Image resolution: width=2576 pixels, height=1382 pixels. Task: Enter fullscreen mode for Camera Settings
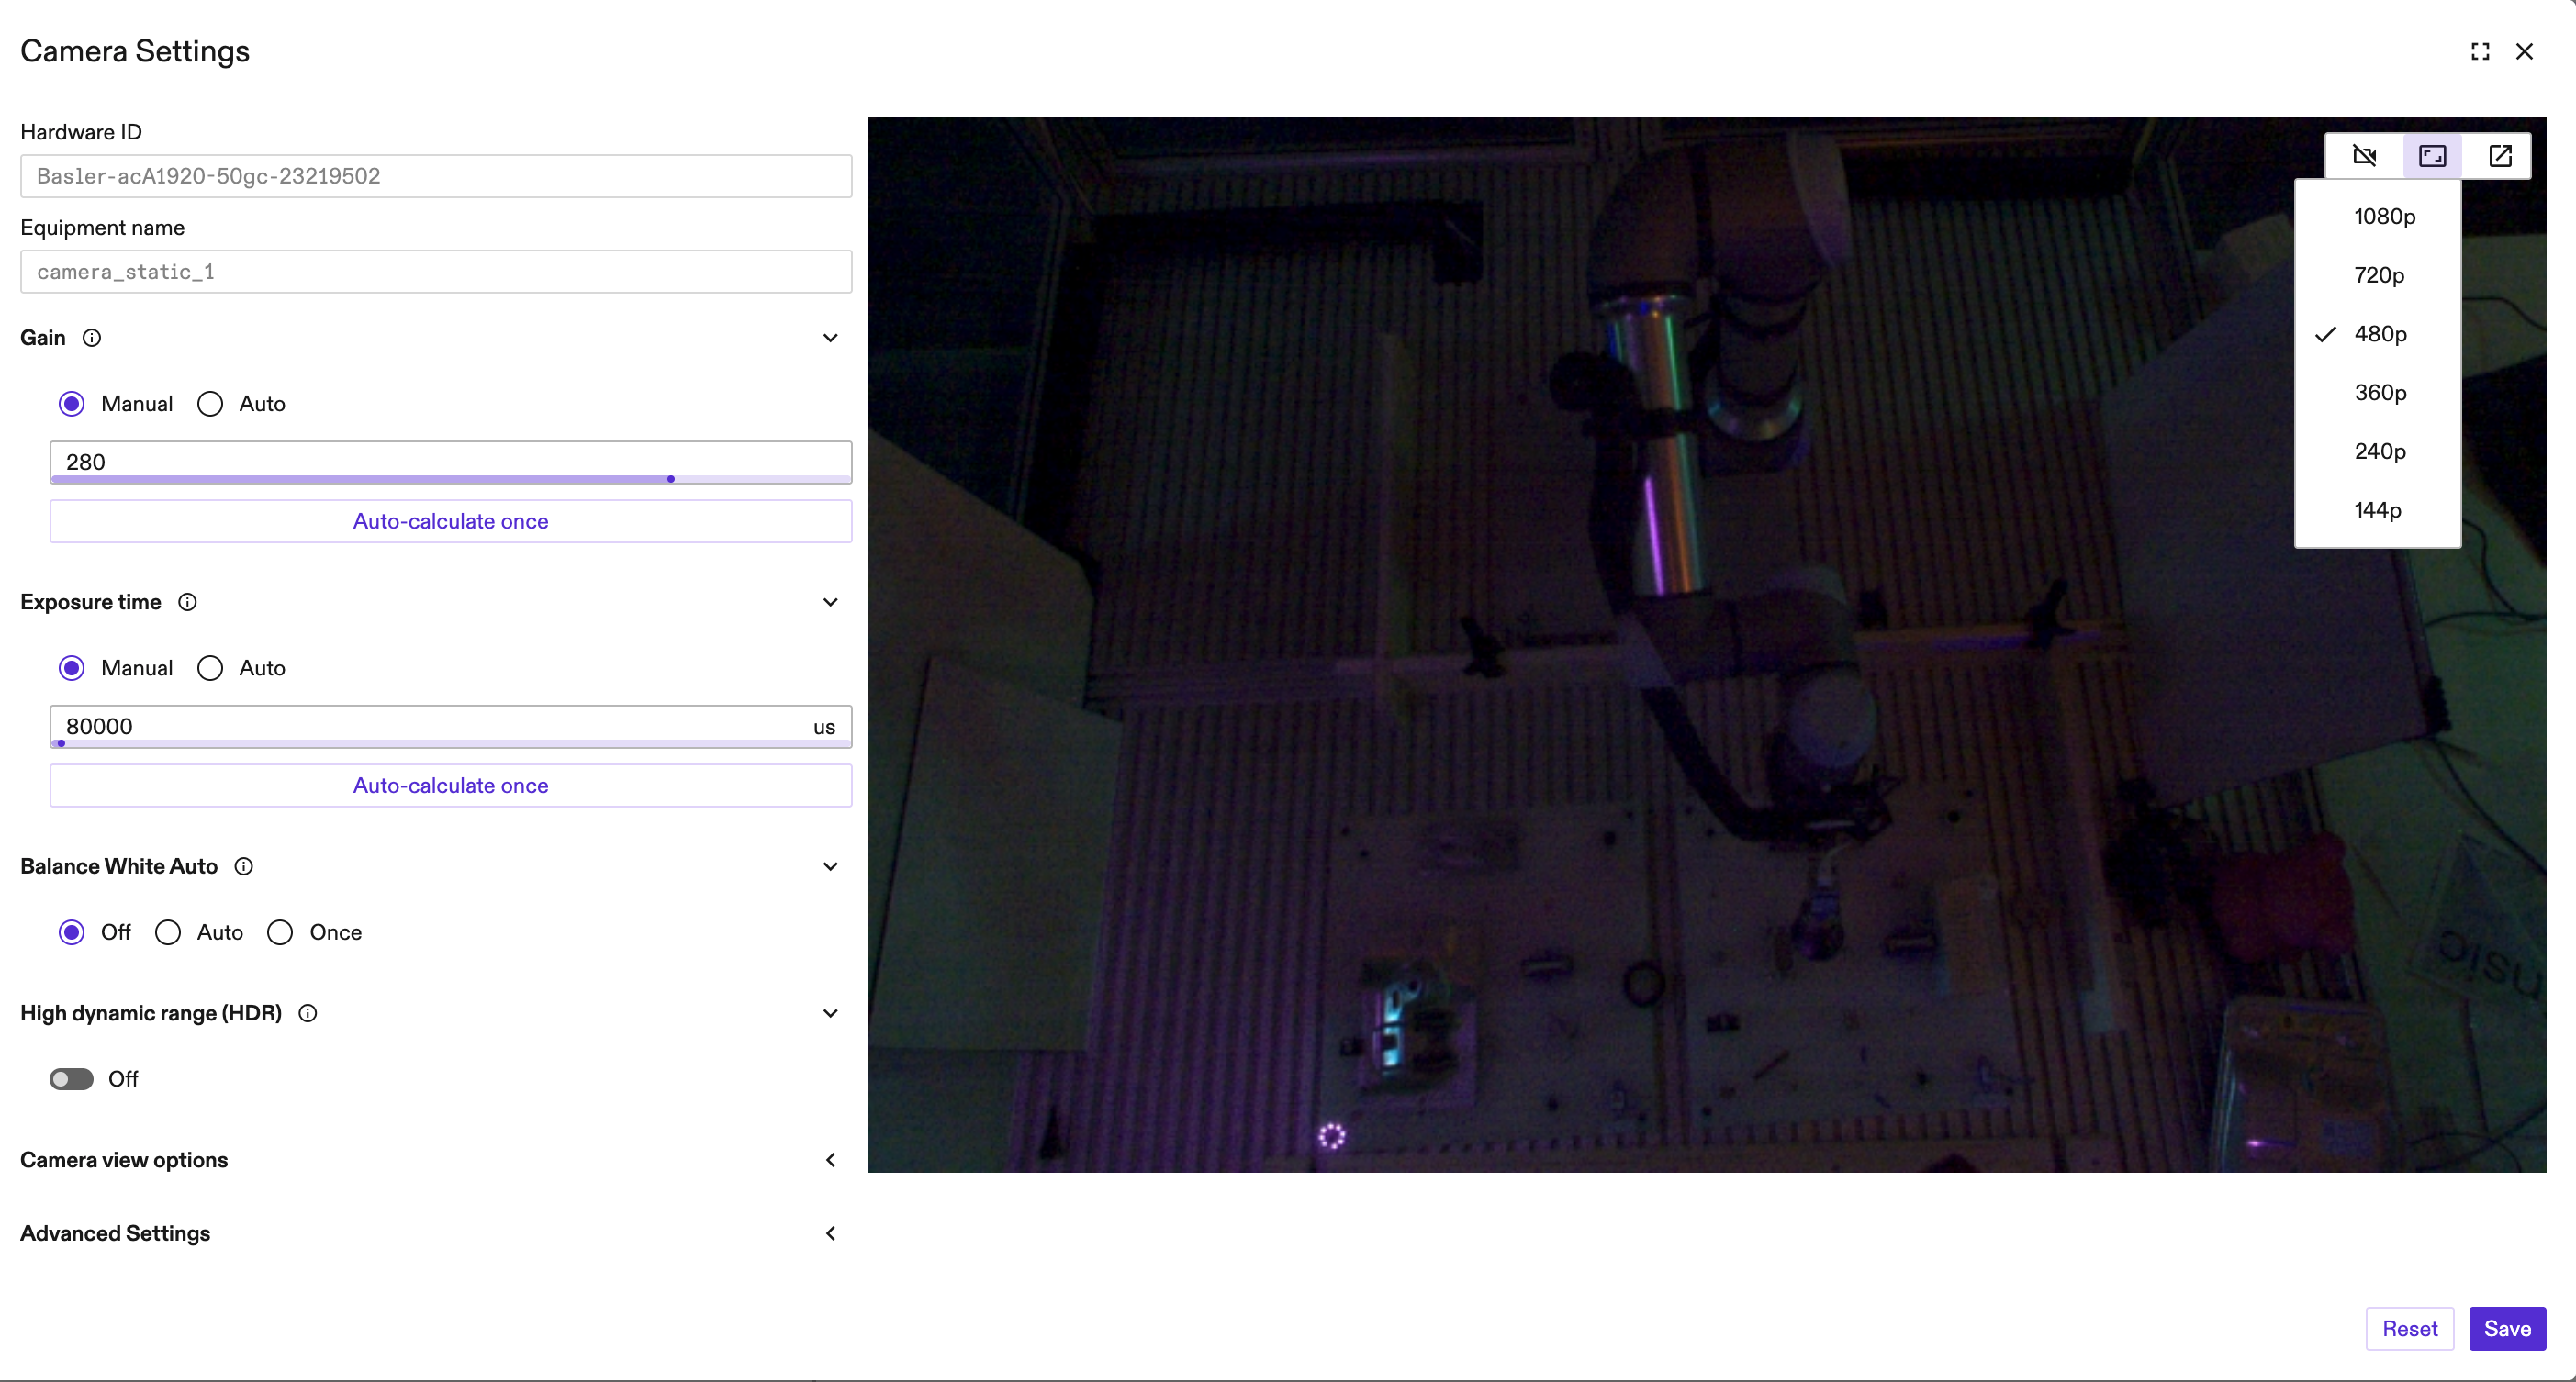point(2480,51)
